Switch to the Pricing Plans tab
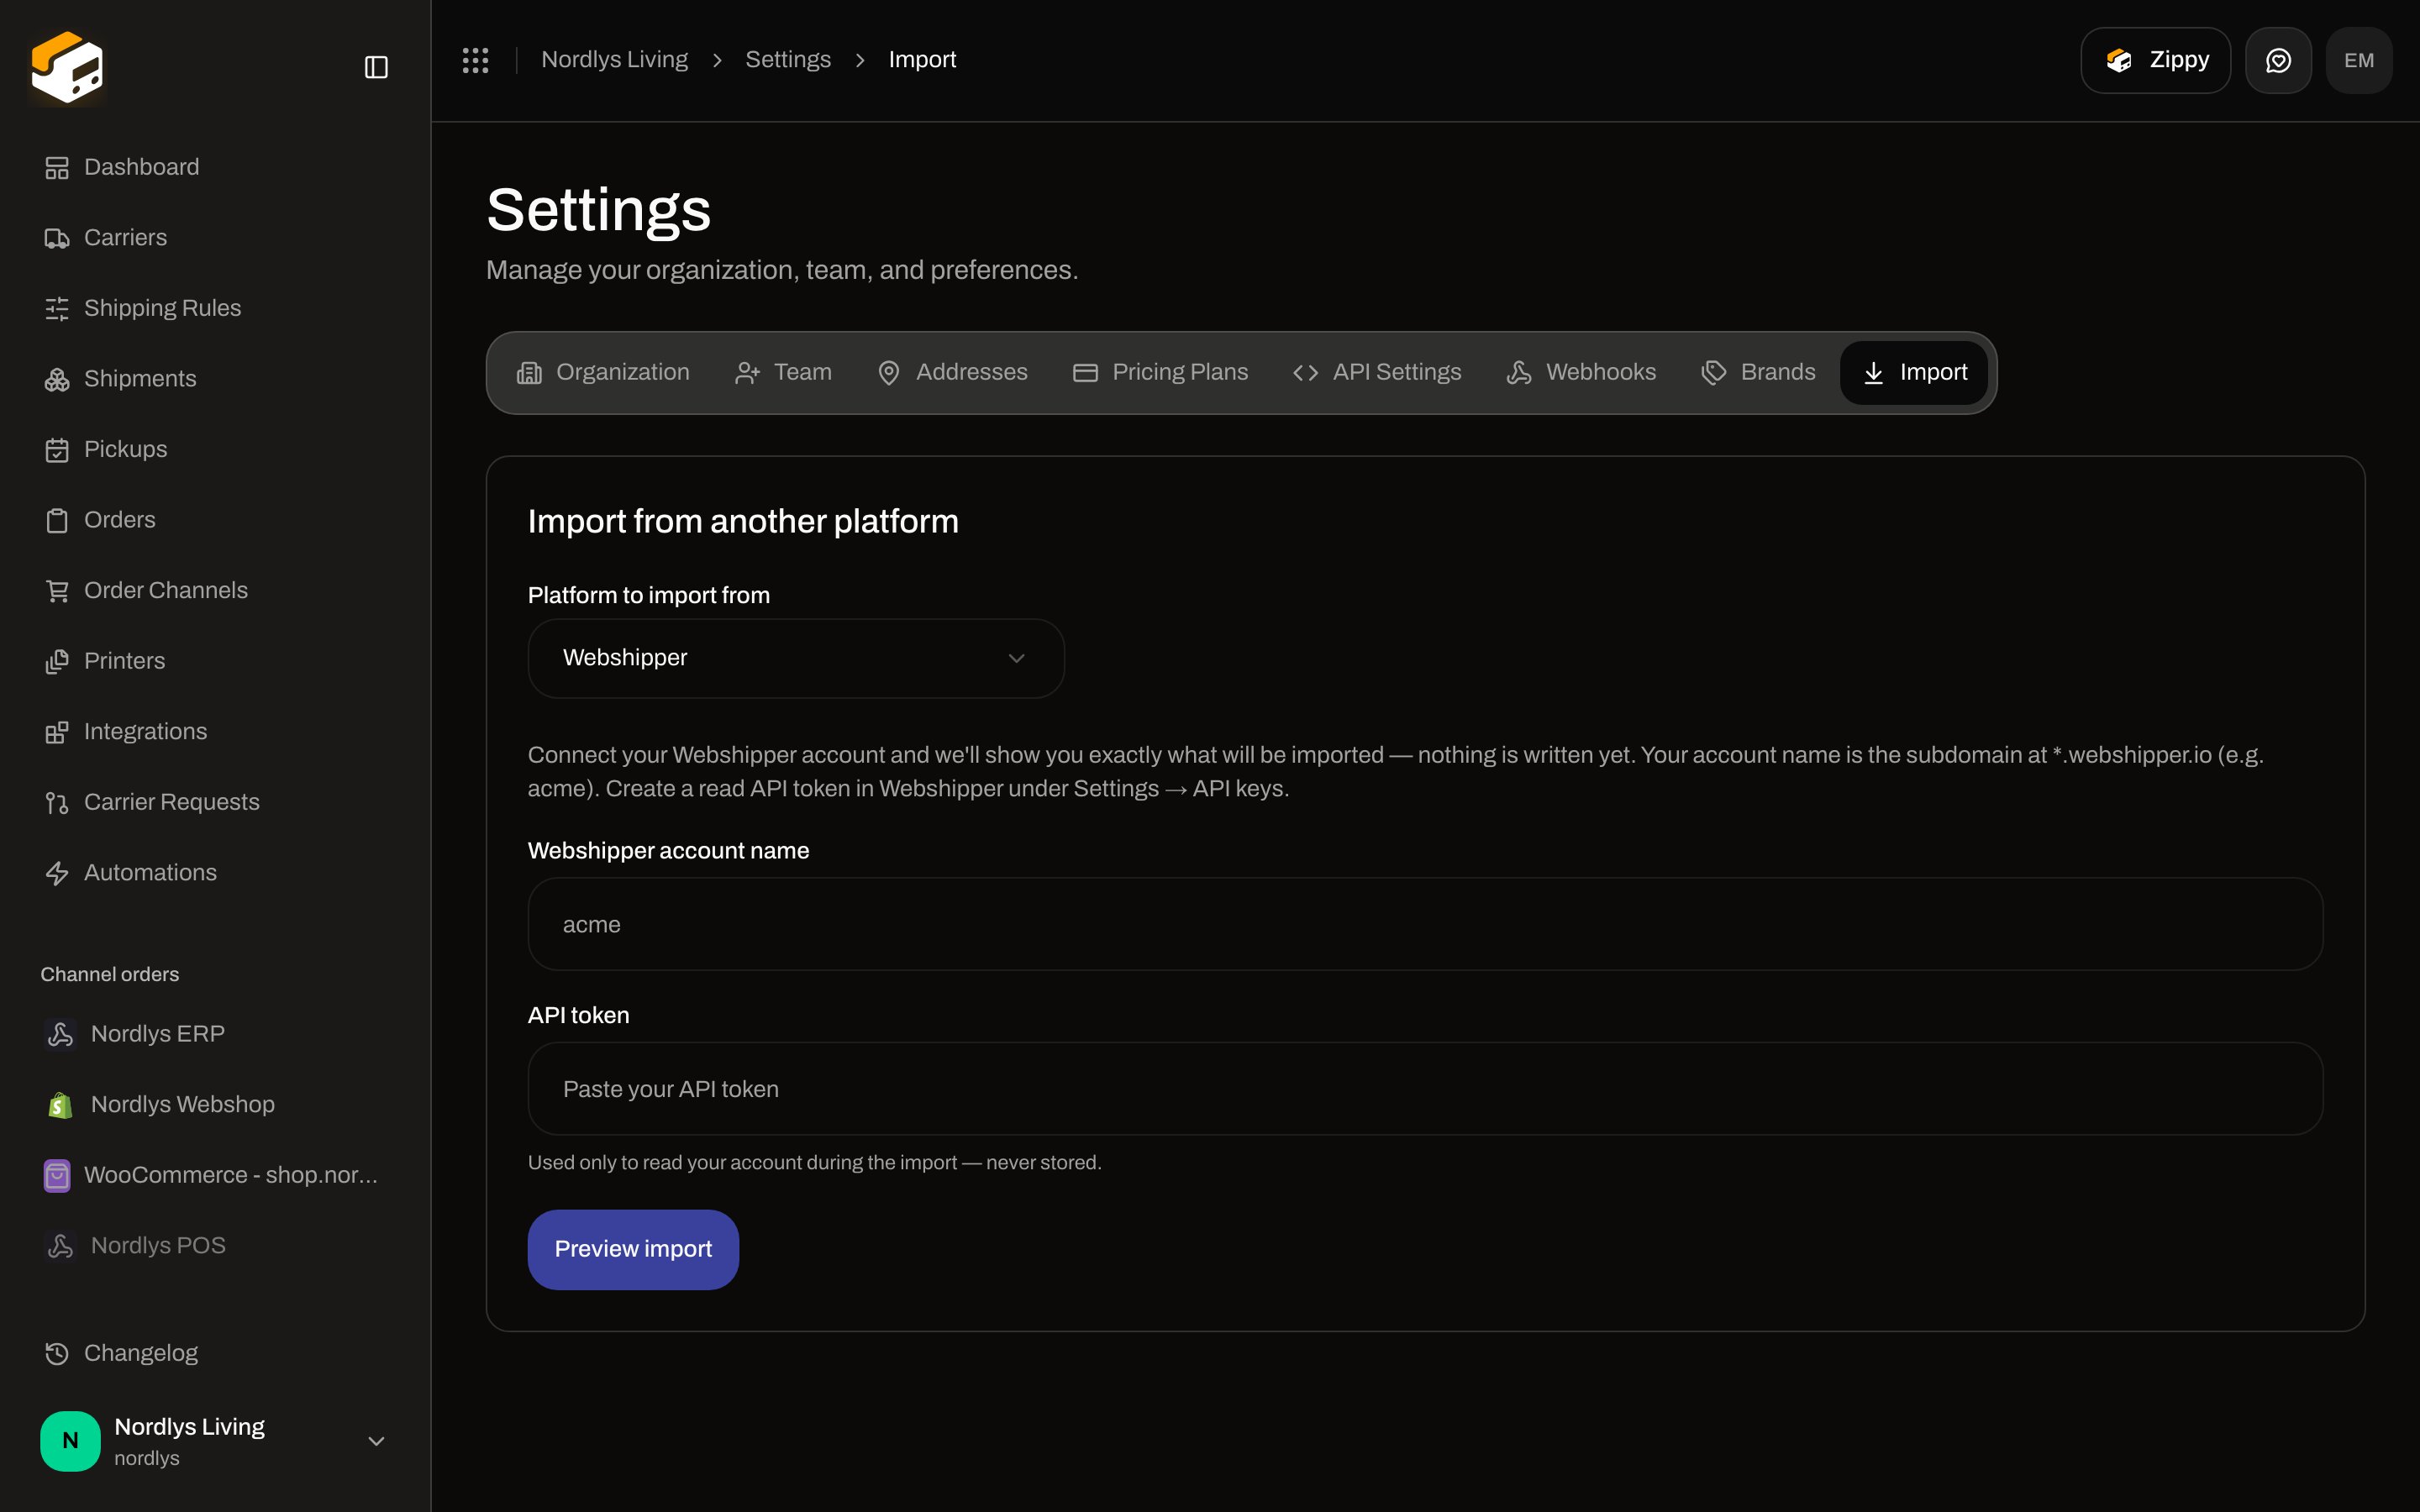 (1160, 372)
